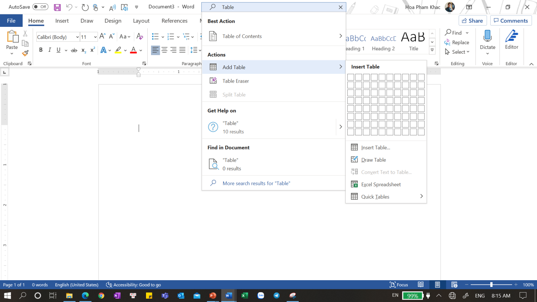The image size is (537, 302).
Task: Open the Design tab
Action: (x=113, y=21)
